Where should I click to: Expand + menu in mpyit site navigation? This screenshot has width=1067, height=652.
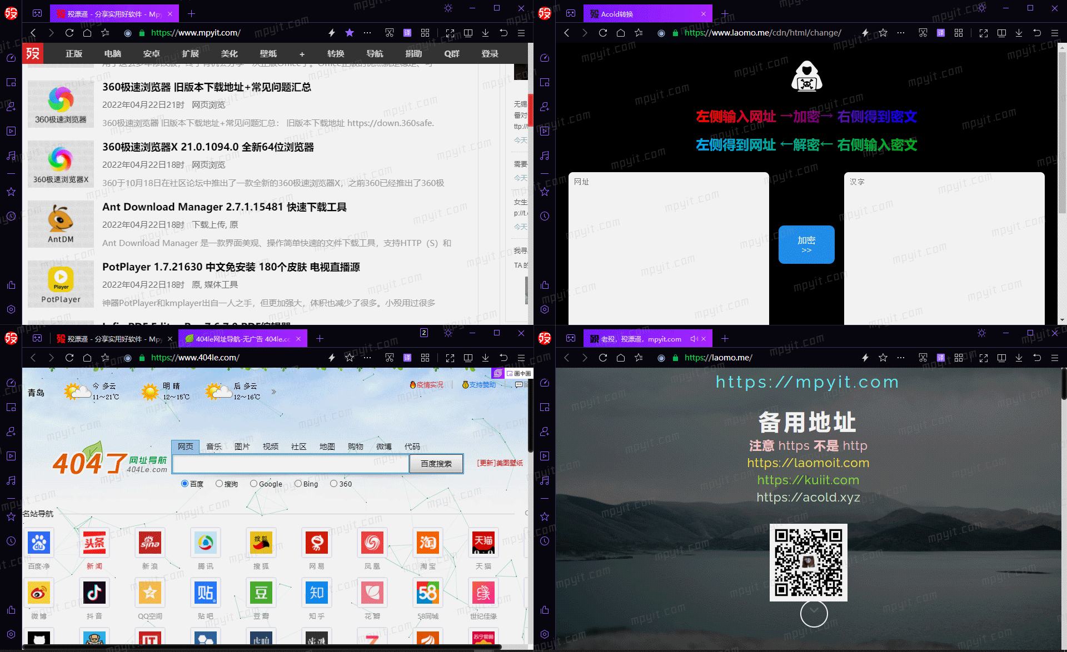(x=302, y=54)
